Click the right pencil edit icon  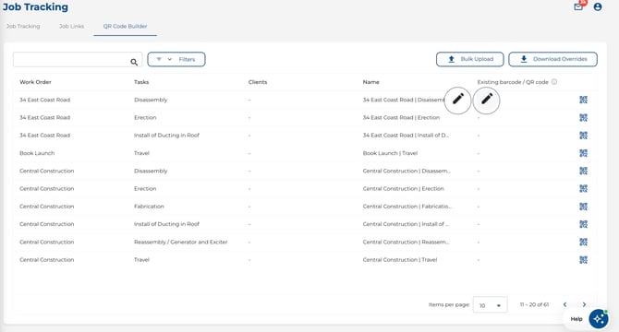click(x=486, y=100)
